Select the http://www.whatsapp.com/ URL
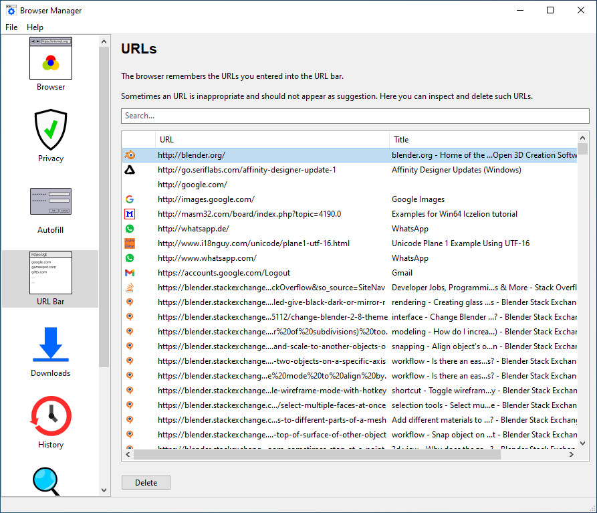 click(207, 258)
